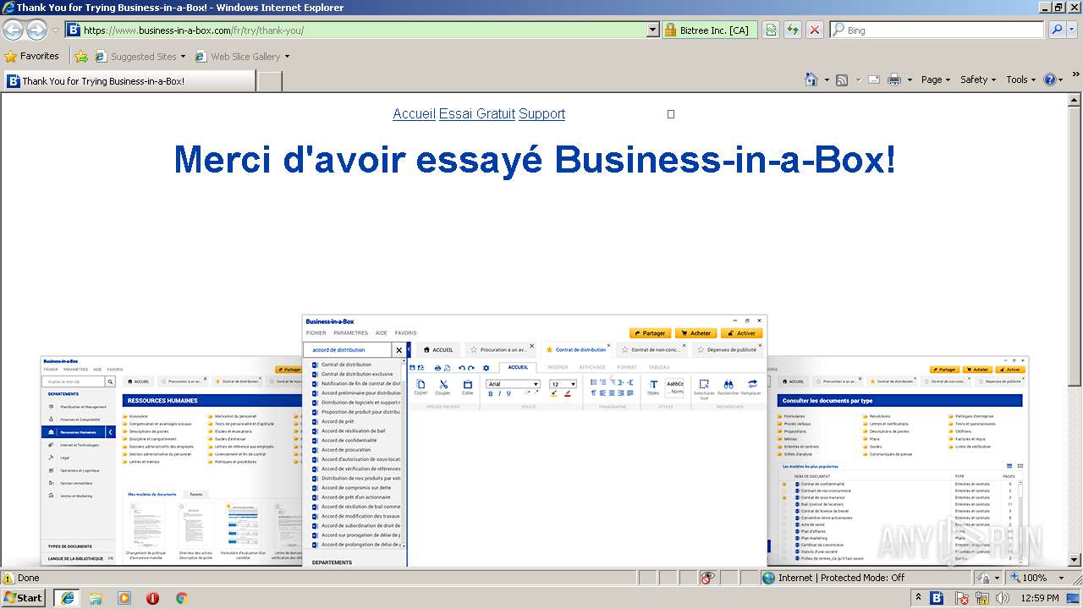The width and height of the screenshot is (1083, 609).
Task: Open a new blank tab
Action: pyautogui.click(x=269, y=81)
